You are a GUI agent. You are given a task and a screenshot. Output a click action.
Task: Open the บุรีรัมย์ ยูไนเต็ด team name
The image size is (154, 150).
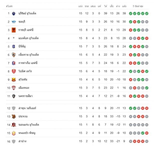coord(27,13)
